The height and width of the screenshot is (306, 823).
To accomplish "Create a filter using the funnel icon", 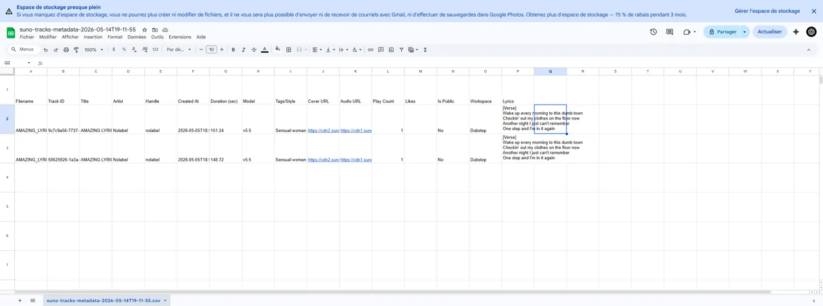I will coord(401,49).
